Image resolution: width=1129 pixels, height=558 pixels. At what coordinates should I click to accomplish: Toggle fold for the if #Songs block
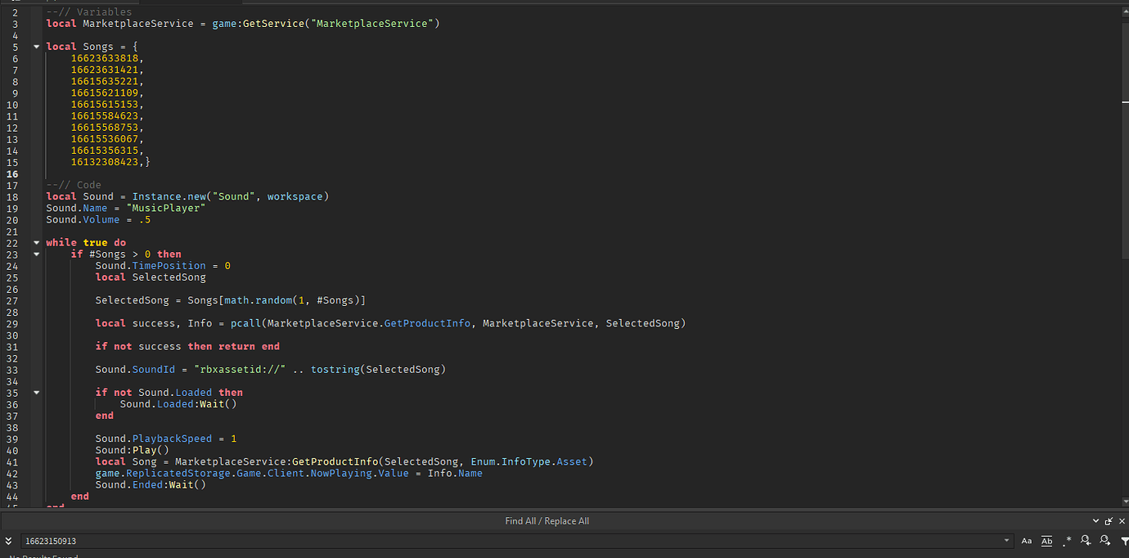click(35, 254)
